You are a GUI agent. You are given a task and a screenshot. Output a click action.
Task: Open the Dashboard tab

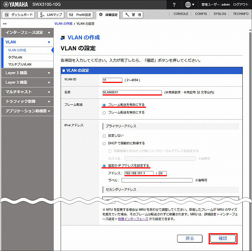[x=19, y=15]
